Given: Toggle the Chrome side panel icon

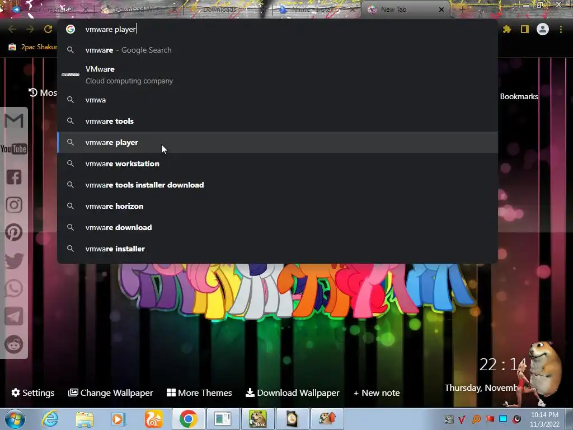Looking at the screenshot, I should [x=525, y=29].
